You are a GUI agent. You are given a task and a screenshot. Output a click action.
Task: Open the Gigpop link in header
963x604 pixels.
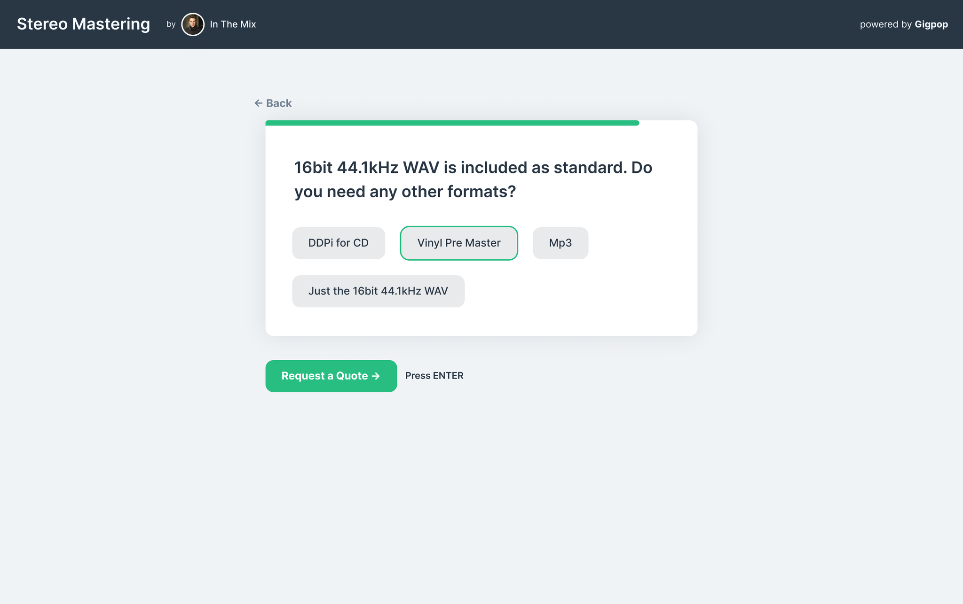coord(931,24)
